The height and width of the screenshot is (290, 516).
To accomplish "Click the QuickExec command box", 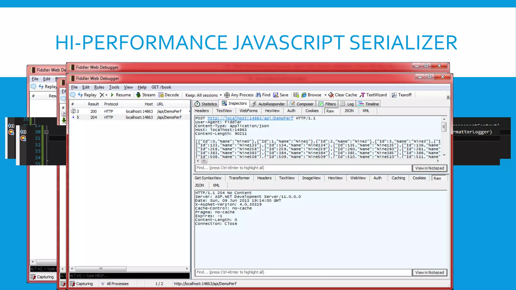I will 130,276.
